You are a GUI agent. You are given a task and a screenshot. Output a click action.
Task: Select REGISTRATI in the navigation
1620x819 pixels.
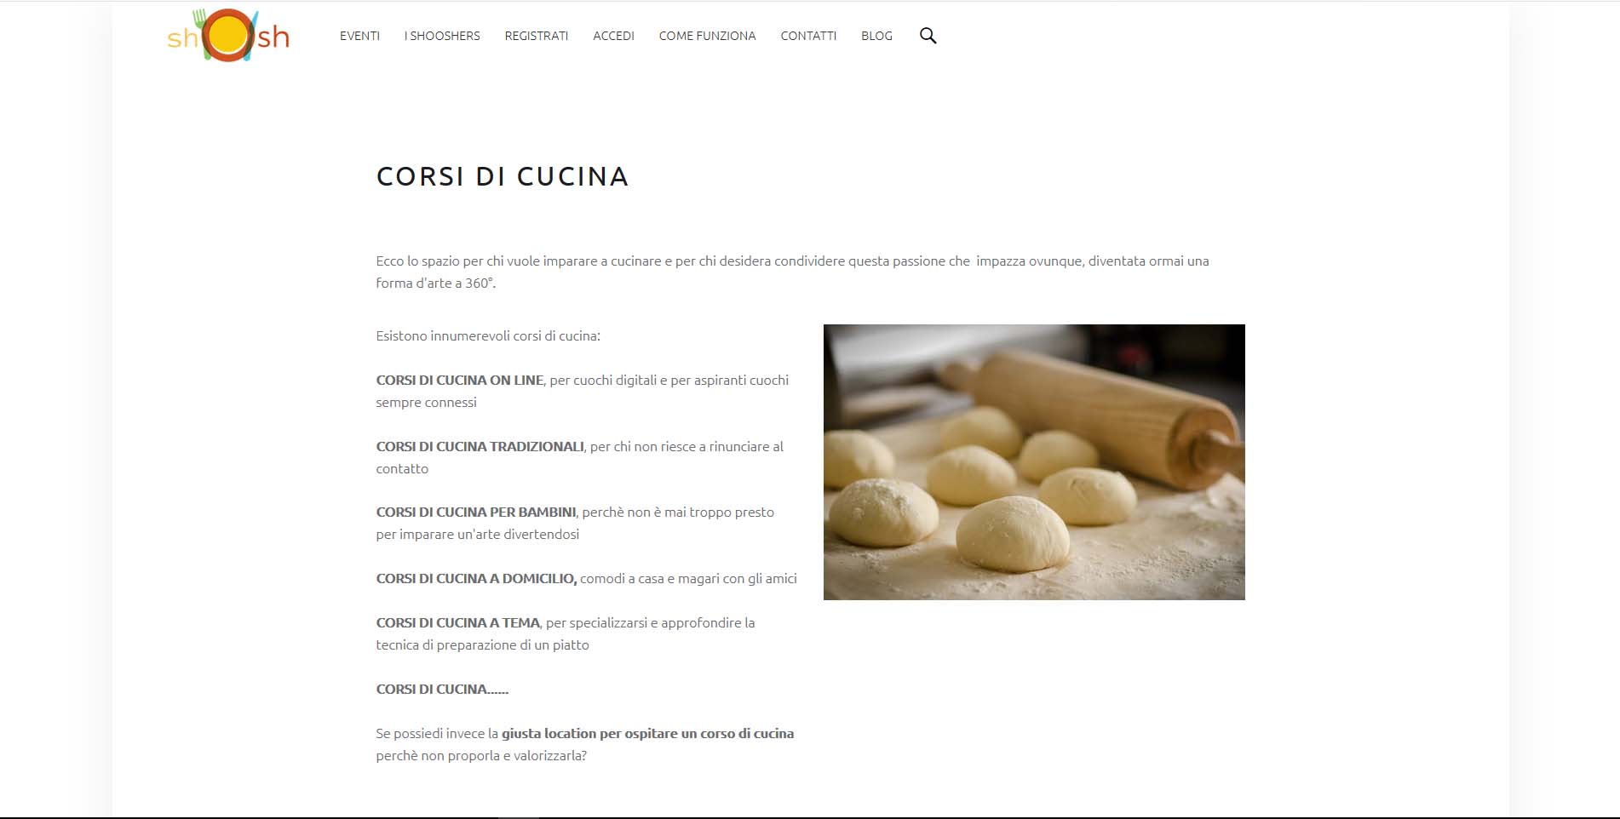point(537,36)
